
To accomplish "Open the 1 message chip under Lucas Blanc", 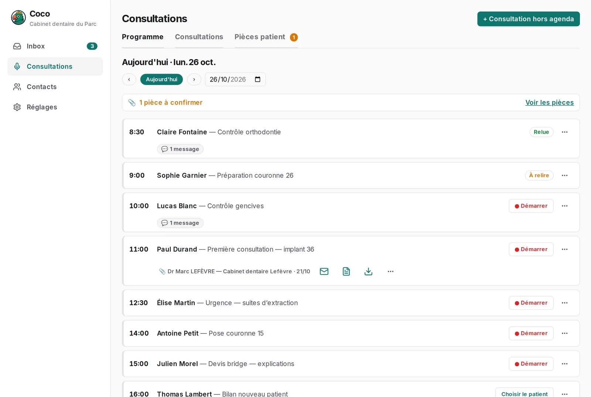I will click(x=180, y=223).
